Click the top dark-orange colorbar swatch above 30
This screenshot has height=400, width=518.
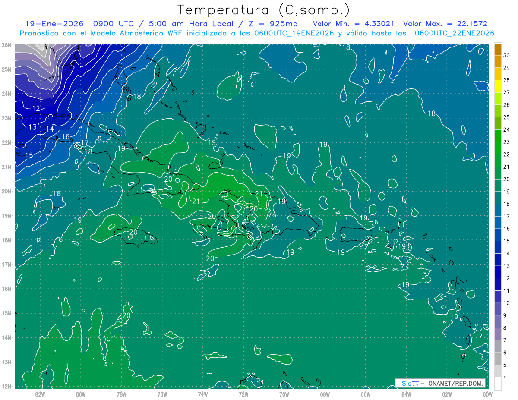point(498,49)
